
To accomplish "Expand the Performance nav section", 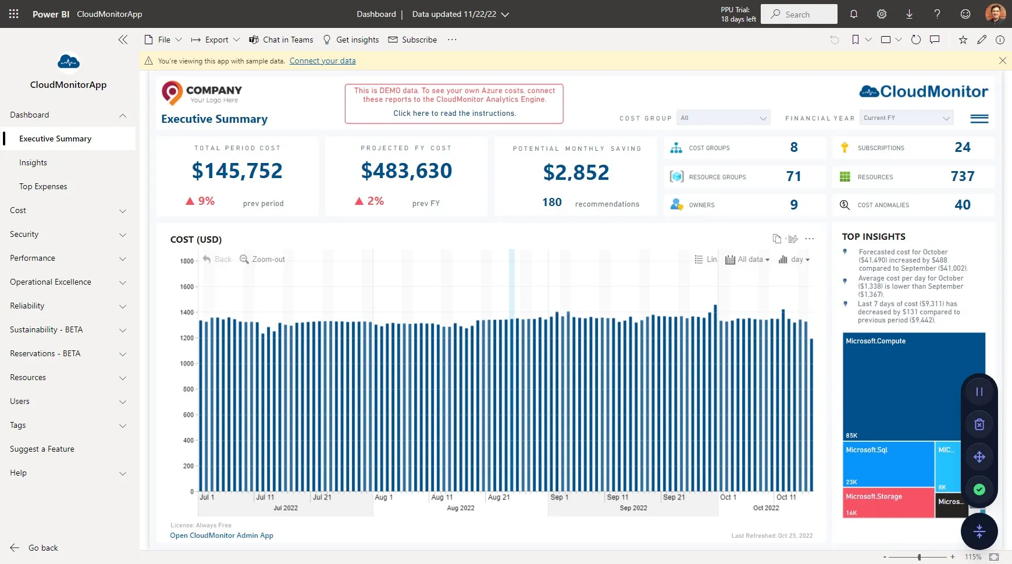I will [123, 258].
